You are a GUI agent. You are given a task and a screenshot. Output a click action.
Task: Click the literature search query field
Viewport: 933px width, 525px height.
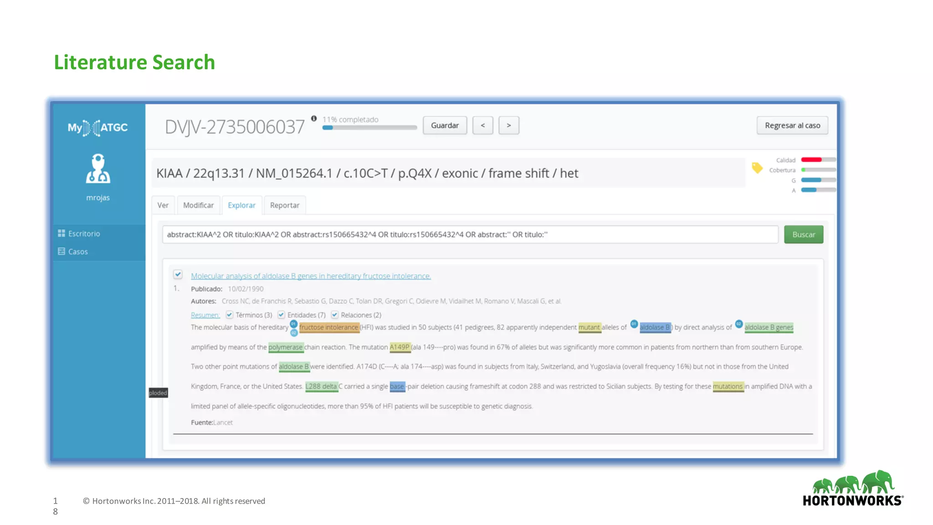(x=470, y=234)
